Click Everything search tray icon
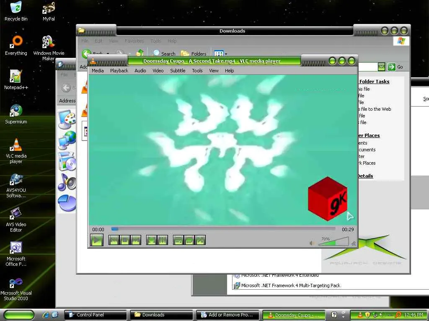The width and height of the screenshot is (429, 321). tap(398, 315)
